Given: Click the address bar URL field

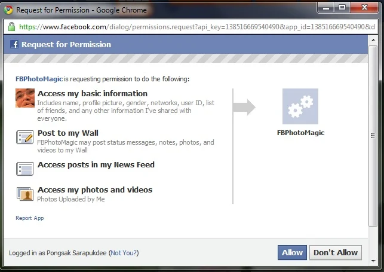Looking at the screenshot, I should pos(191,27).
